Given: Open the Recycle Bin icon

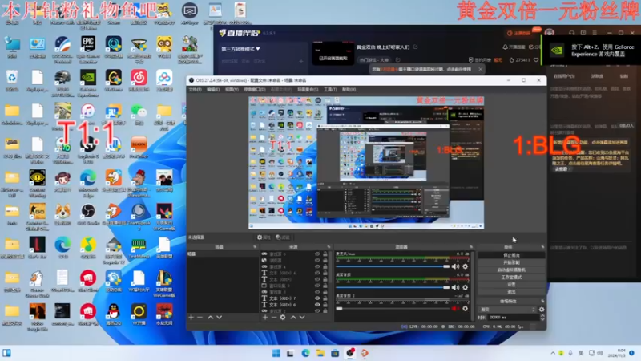Looking at the screenshot, I should 12,77.
